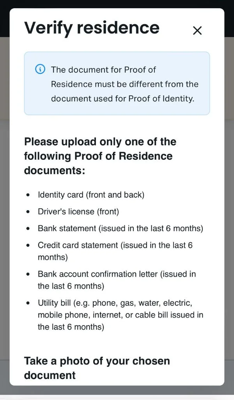
Task: Click the bullet beside Utility bill entry
Action: pos(27,303)
